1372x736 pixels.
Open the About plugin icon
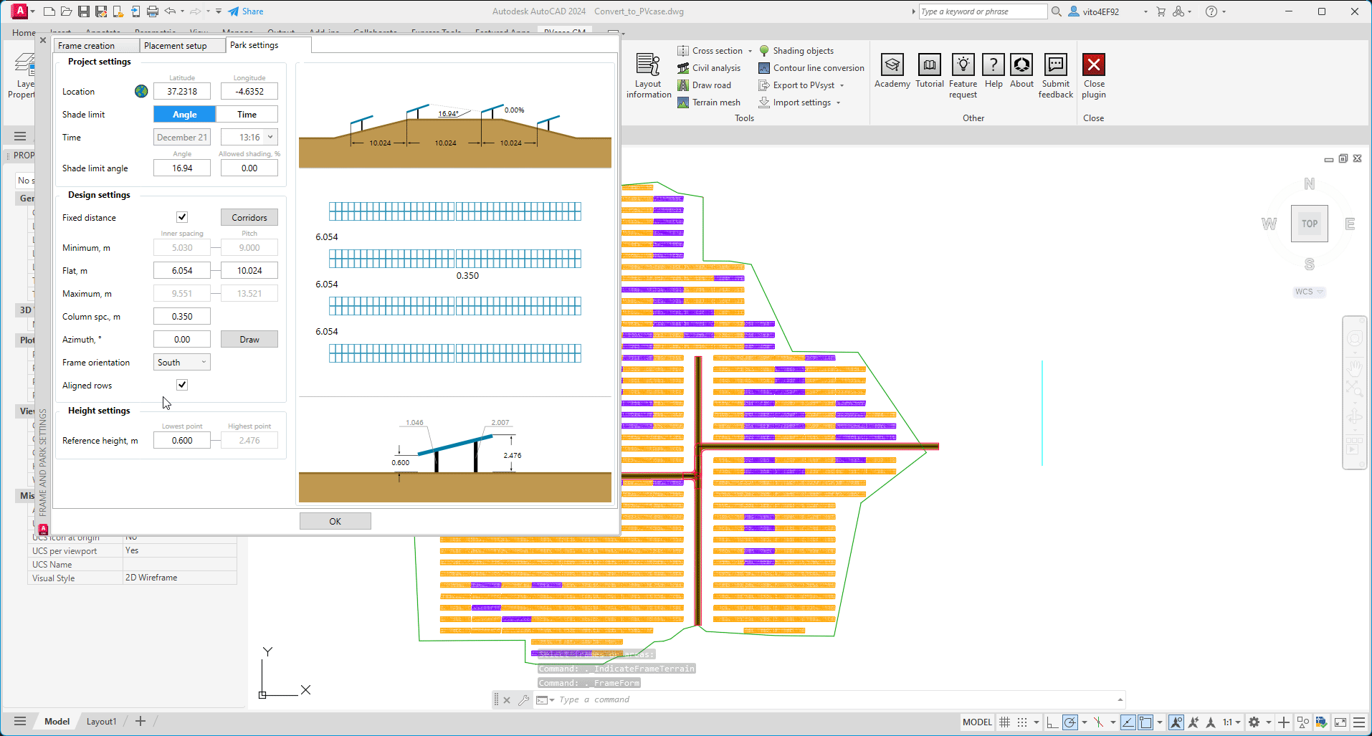[1022, 71]
